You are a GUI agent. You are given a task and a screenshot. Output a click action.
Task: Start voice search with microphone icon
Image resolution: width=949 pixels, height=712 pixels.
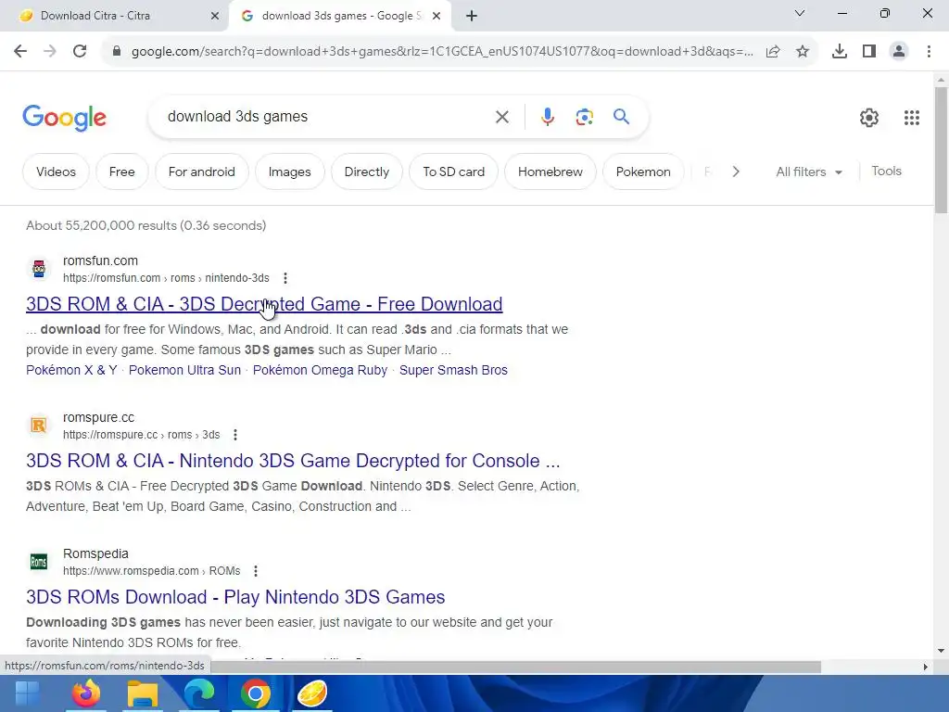(x=548, y=117)
